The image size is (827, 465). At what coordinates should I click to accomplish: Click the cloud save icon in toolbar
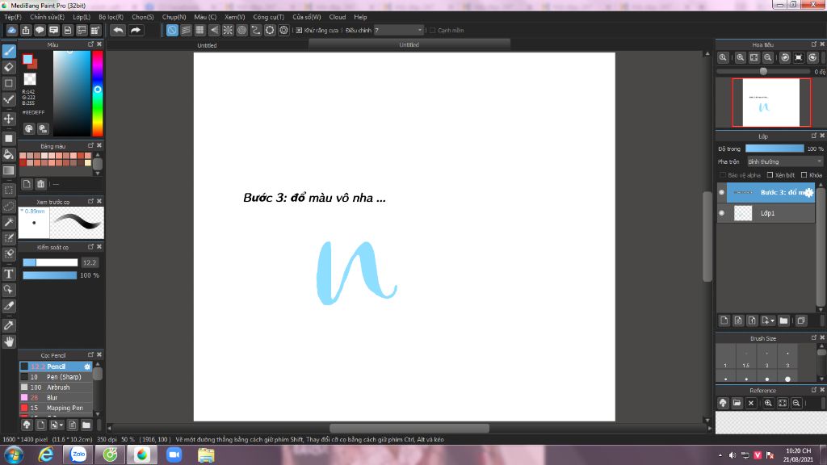point(11,30)
